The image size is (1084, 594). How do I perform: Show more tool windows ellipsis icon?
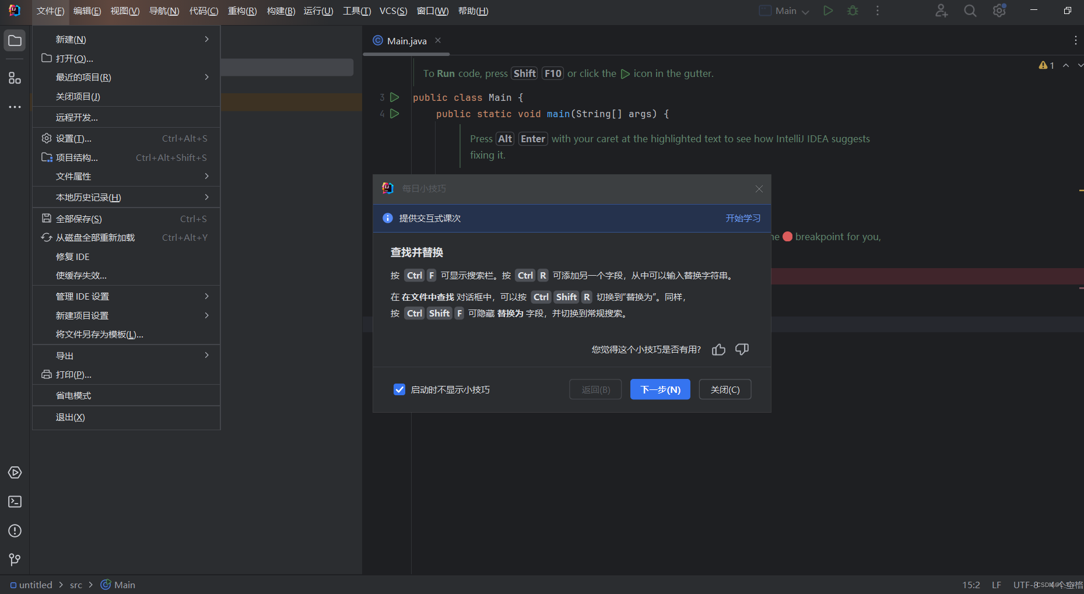(x=15, y=107)
